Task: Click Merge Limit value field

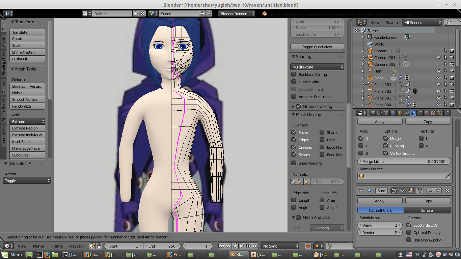Action: [404, 161]
